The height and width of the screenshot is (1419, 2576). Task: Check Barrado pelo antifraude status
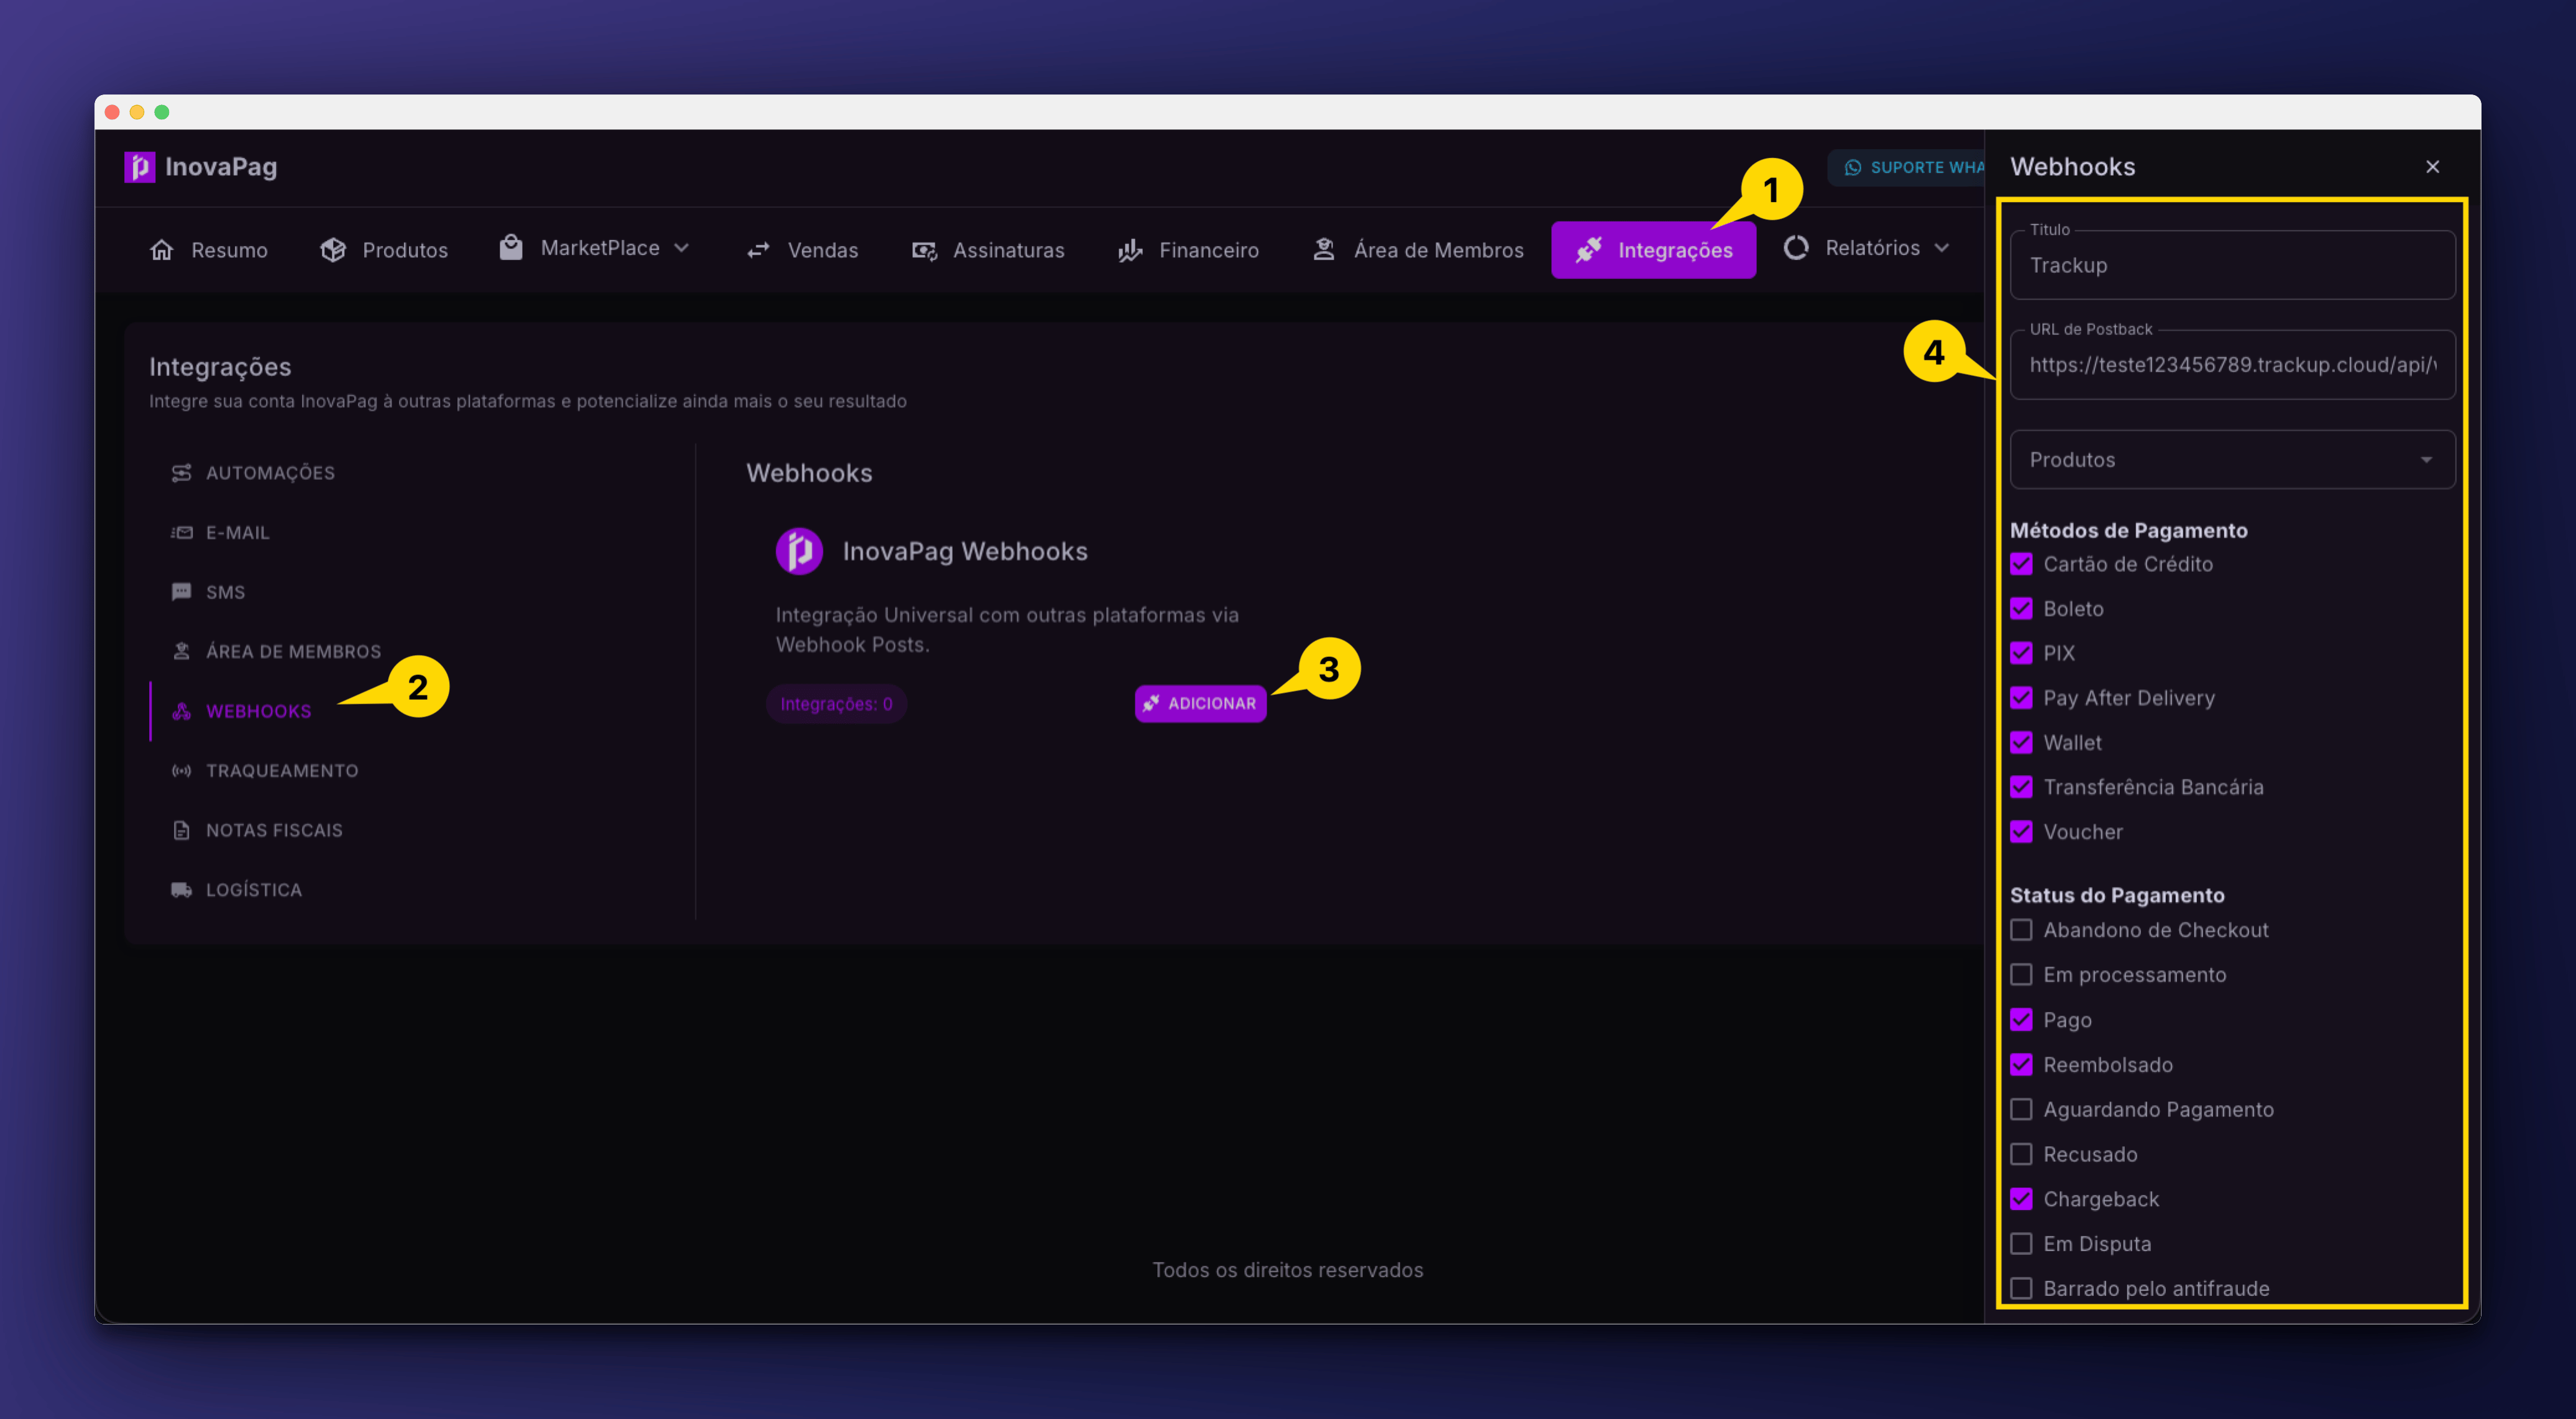click(2021, 1289)
